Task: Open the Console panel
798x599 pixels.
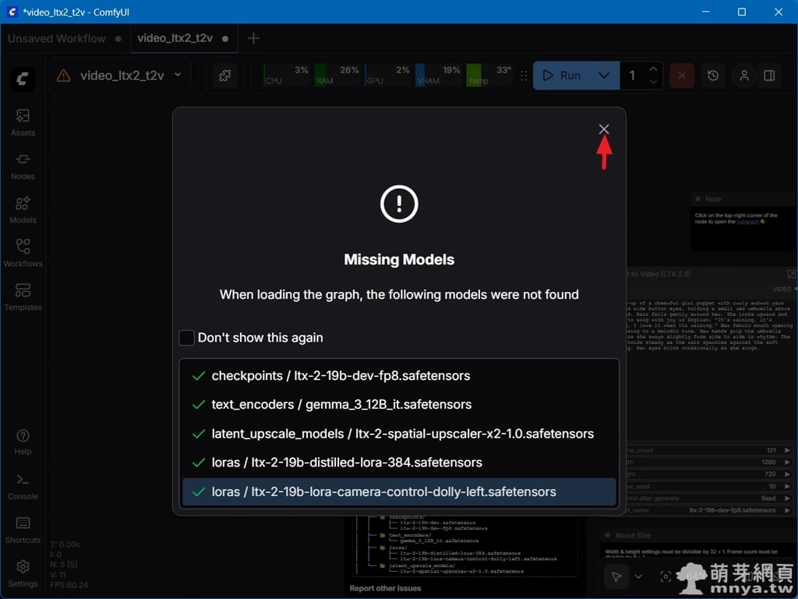Action: point(23,485)
